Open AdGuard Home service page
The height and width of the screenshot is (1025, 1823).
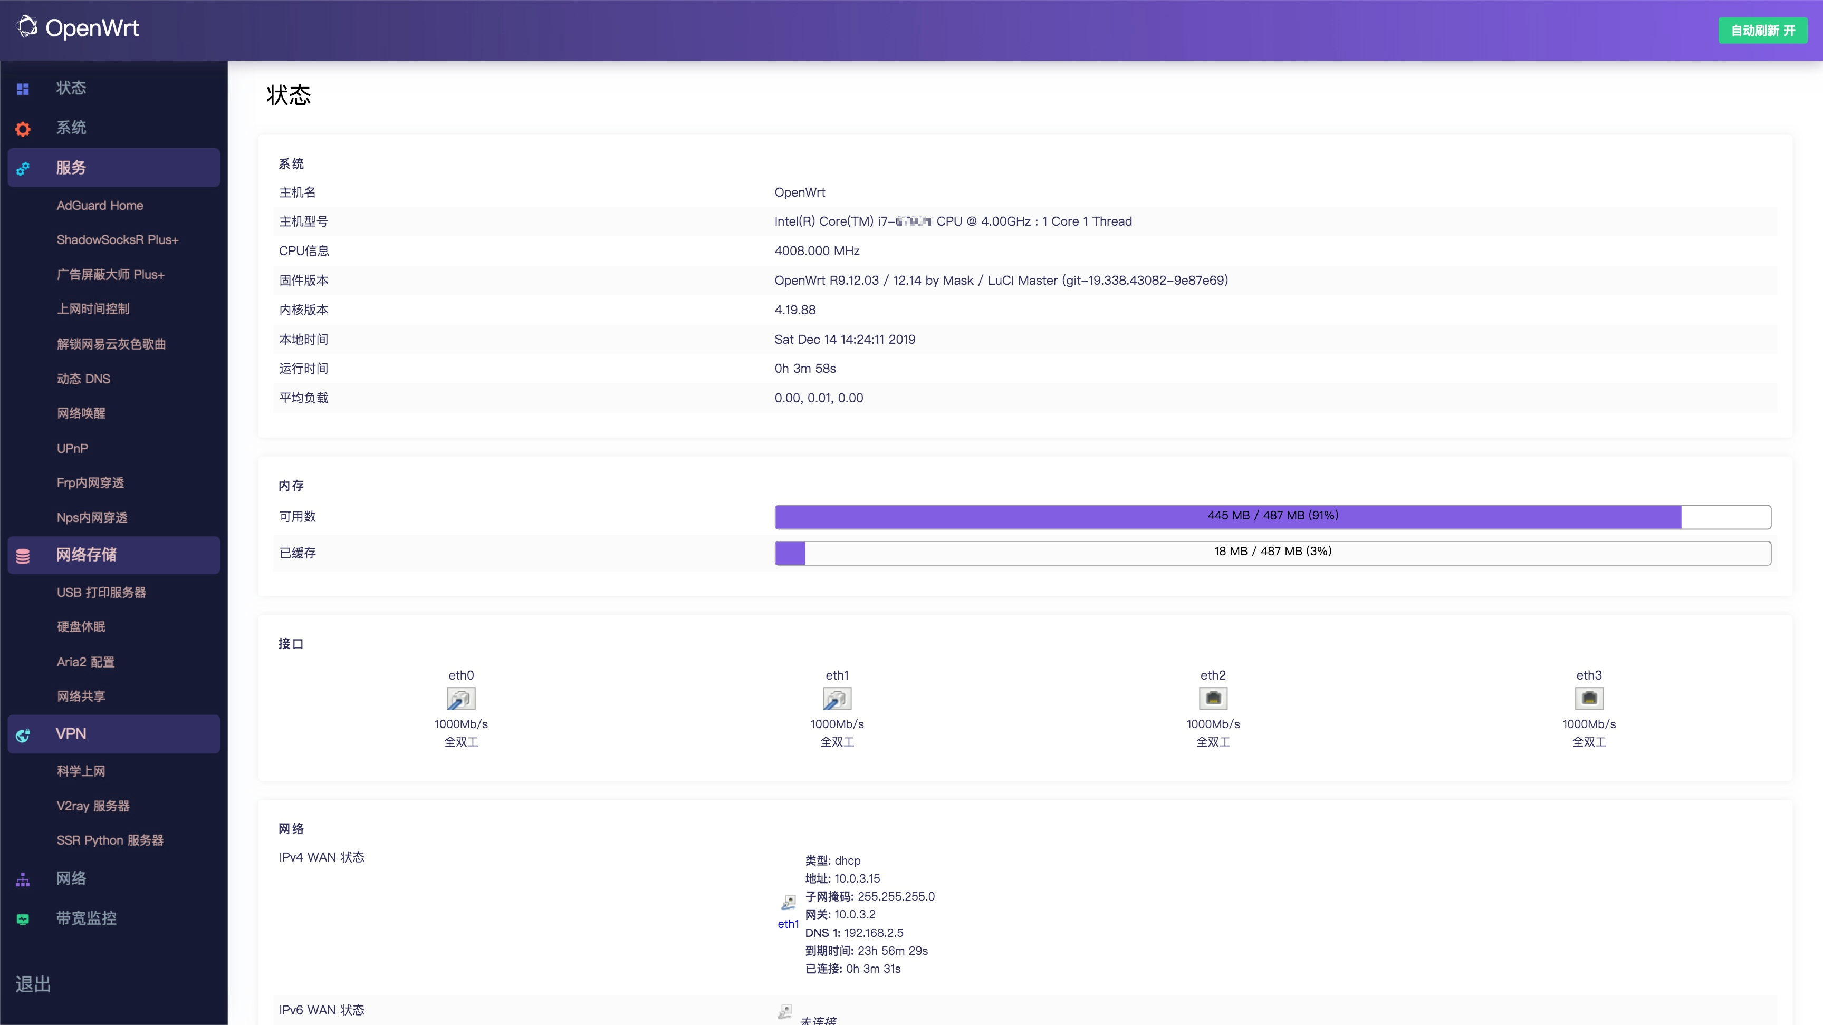(x=100, y=205)
